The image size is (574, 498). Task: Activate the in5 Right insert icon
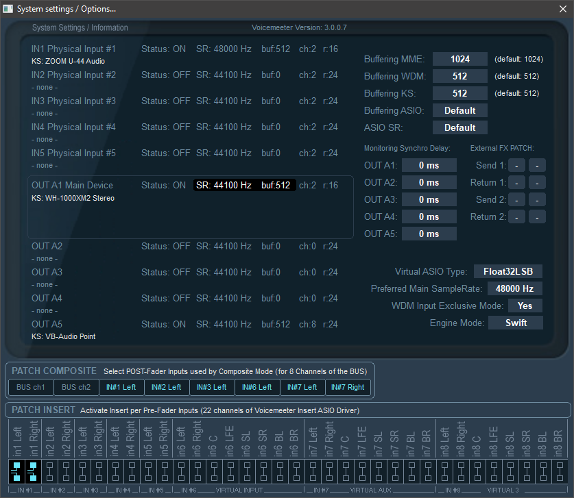point(164,471)
